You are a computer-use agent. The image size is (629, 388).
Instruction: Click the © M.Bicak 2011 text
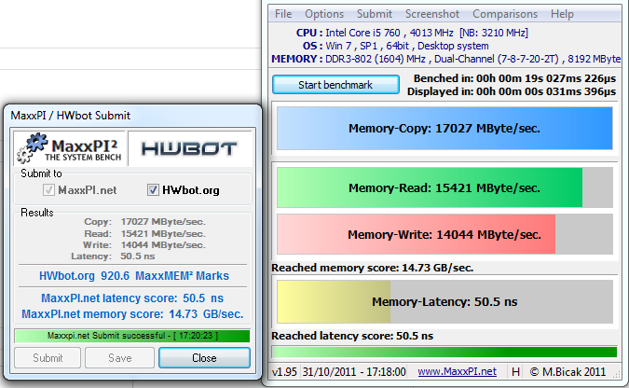click(567, 372)
